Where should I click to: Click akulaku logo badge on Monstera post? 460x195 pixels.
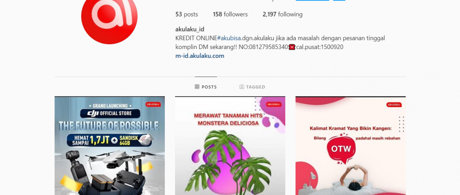pos(274,104)
